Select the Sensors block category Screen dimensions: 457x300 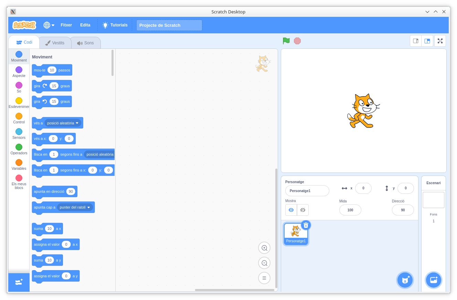point(19,134)
